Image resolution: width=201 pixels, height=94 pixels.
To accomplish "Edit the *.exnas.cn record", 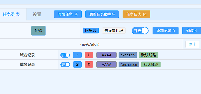I will coord(77,64).
